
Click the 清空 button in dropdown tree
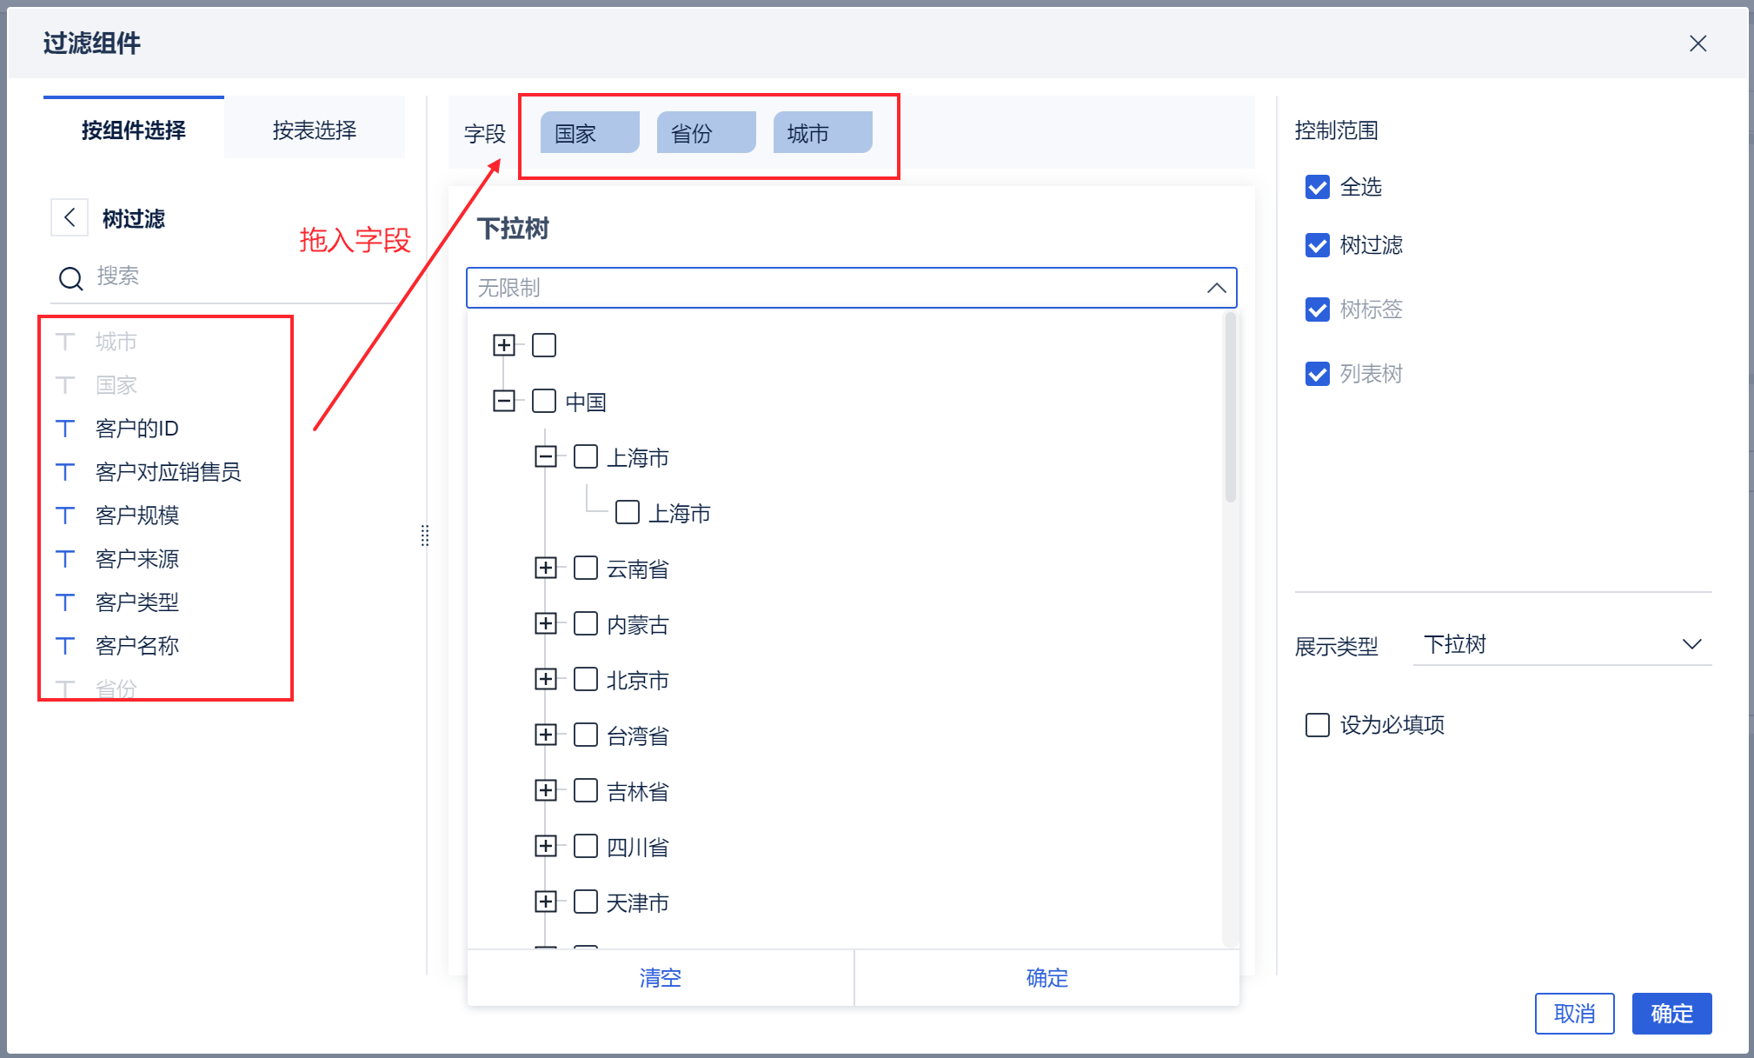[660, 977]
